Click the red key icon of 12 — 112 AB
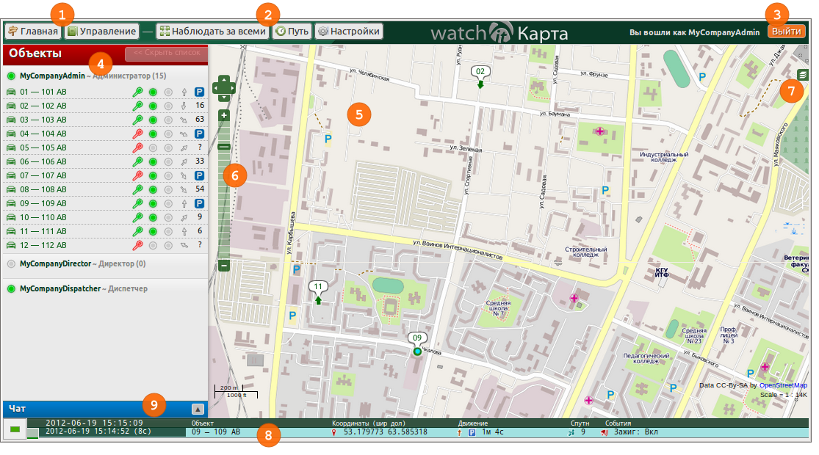This screenshot has height=455, width=819. click(137, 245)
